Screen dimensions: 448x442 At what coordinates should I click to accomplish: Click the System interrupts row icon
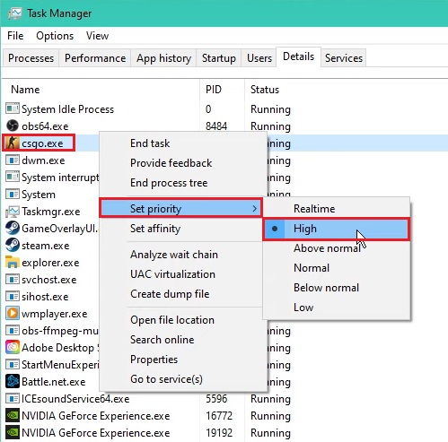coord(13,177)
